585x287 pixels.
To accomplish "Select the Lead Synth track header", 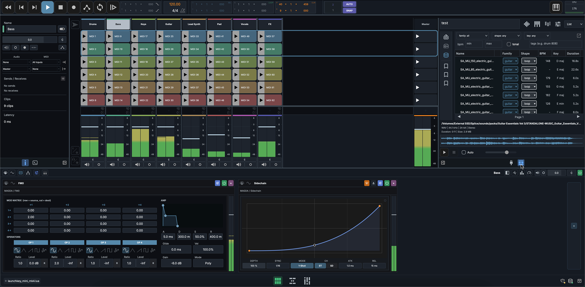I will pos(194,24).
